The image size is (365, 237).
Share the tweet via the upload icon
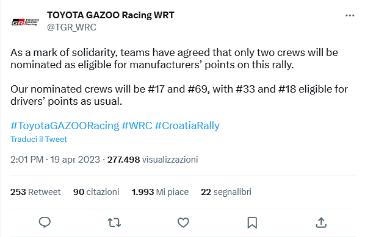click(x=321, y=222)
